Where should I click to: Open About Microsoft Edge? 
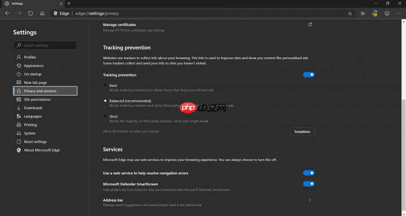pyautogui.click(x=42, y=150)
